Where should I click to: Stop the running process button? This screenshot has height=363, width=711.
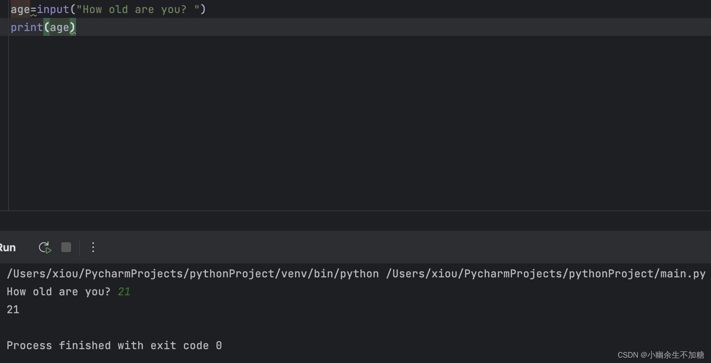(66, 247)
